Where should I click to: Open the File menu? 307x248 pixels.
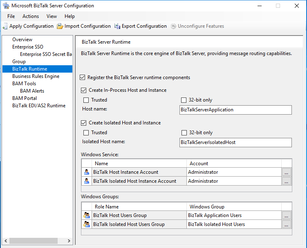coord(11,16)
